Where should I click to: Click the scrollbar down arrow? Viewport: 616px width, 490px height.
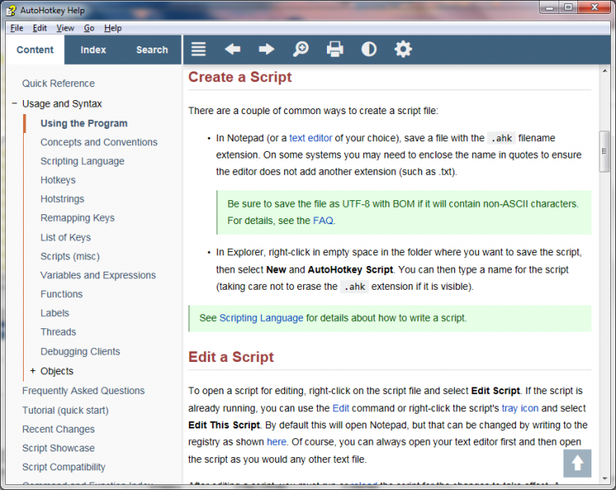pyautogui.click(x=605, y=479)
